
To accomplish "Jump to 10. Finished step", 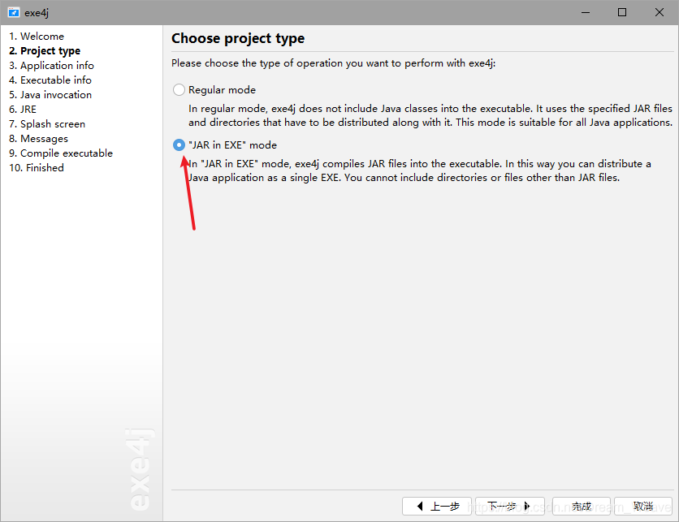I will (37, 168).
